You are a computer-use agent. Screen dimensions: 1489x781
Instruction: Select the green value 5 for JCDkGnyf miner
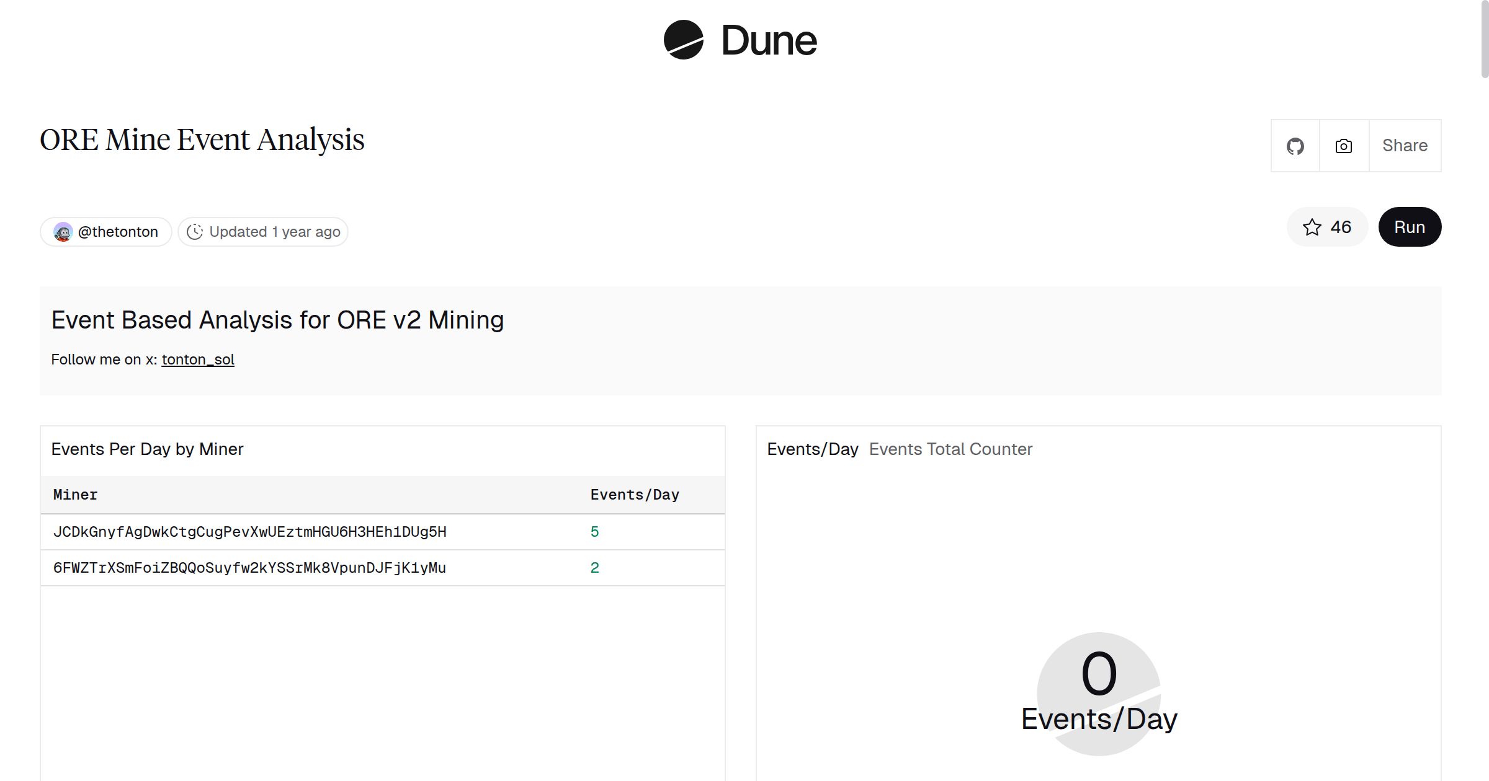click(594, 531)
